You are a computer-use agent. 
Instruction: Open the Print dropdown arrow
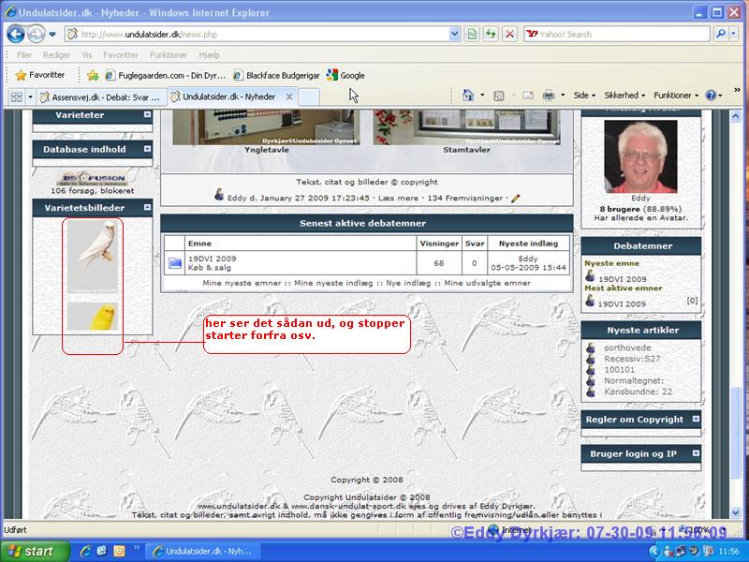[x=563, y=96]
